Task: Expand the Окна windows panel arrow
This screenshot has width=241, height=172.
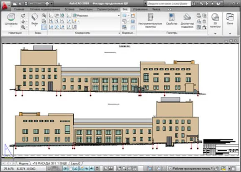Action: tap(230, 34)
